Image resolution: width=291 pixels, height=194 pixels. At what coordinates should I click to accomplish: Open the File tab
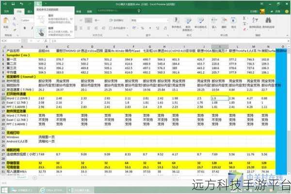coord(6,11)
